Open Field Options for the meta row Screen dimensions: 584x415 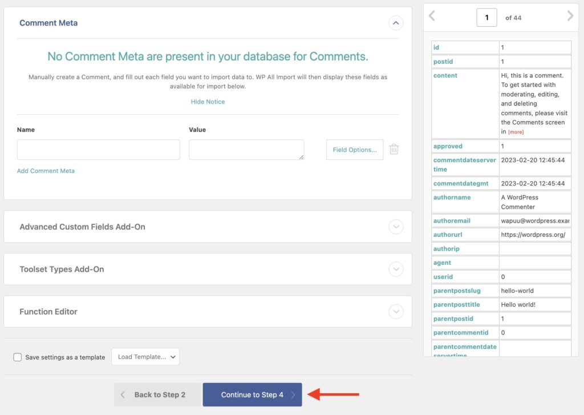click(354, 149)
